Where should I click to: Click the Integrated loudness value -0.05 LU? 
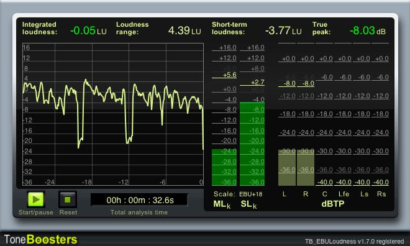(88, 30)
